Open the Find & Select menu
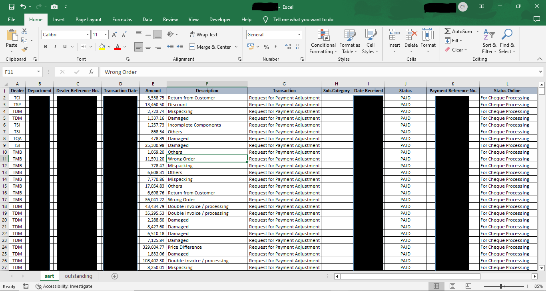Screen dimensions: 546x291 click(x=507, y=42)
